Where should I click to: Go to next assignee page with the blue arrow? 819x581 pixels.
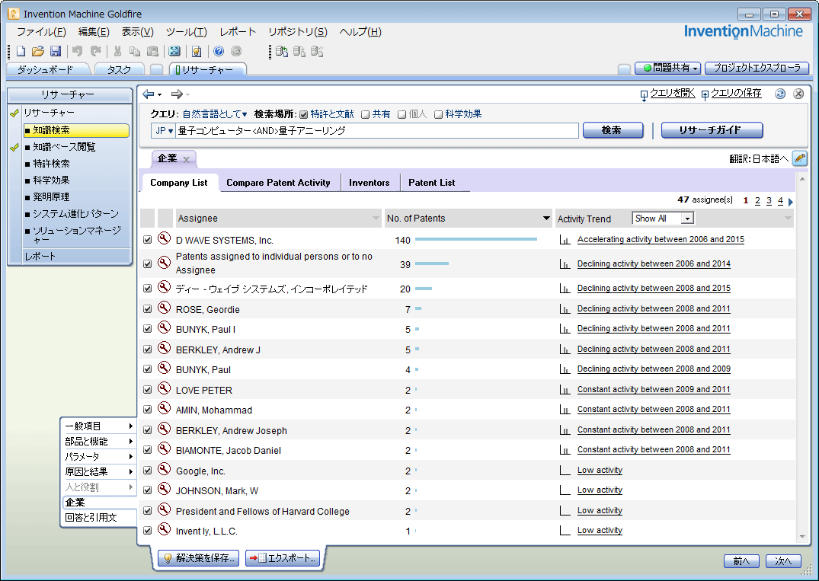[x=791, y=202]
